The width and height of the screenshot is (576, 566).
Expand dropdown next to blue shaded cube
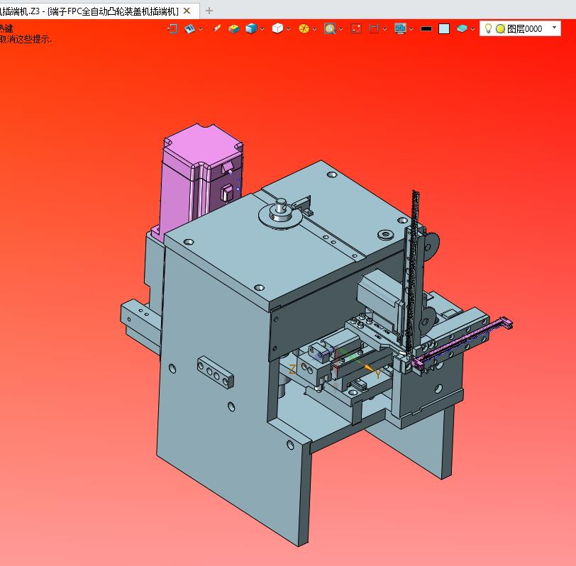point(262,29)
